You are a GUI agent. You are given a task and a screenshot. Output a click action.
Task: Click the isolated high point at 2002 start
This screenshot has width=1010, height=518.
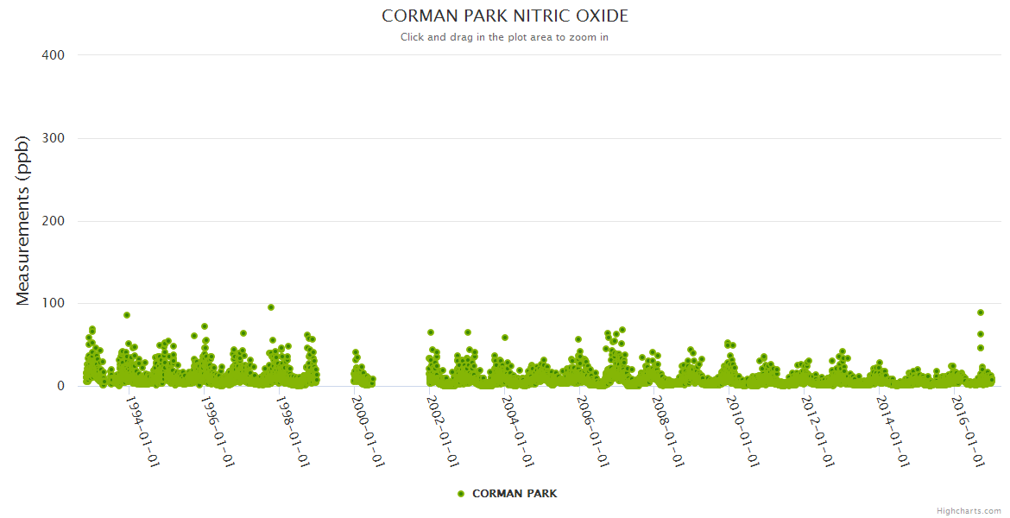(431, 332)
